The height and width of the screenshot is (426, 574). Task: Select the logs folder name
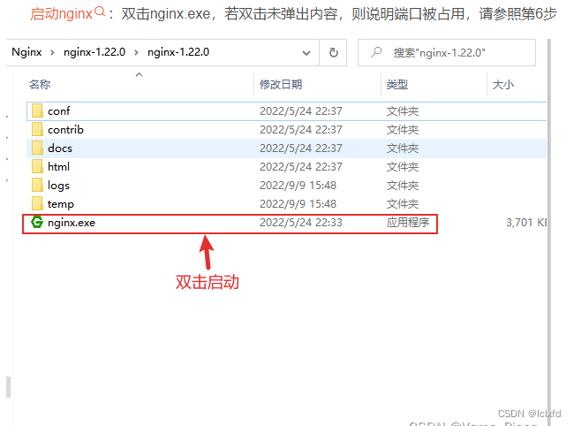[58, 186]
